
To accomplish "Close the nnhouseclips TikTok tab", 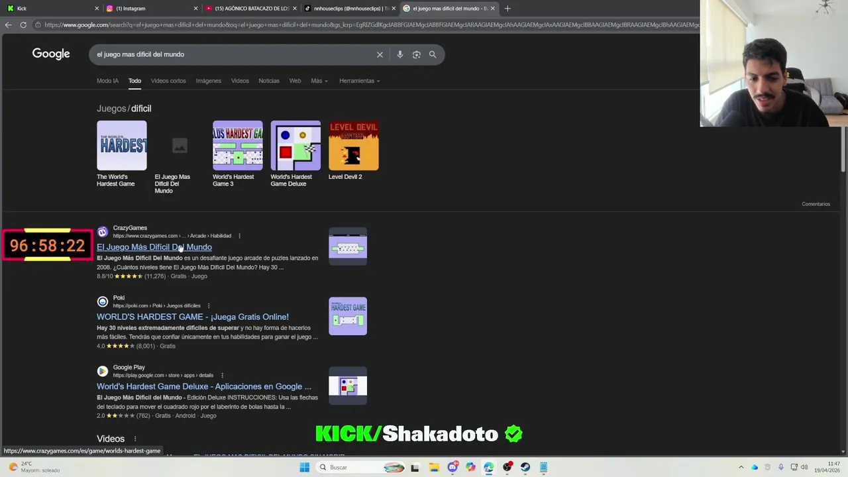I will (x=394, y=8).
